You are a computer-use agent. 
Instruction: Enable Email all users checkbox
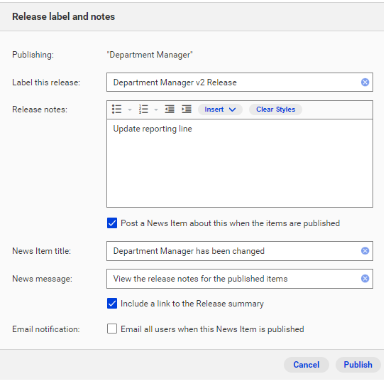(x=112, y=329)
